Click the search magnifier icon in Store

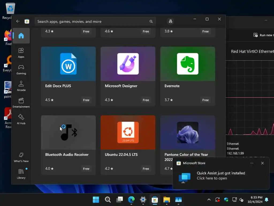coord(151,21)
